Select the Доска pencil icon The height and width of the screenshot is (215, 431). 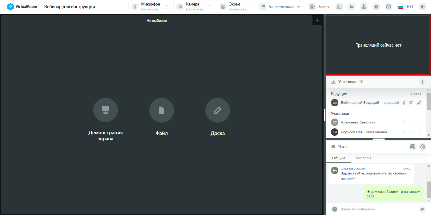tap(218, 110)
